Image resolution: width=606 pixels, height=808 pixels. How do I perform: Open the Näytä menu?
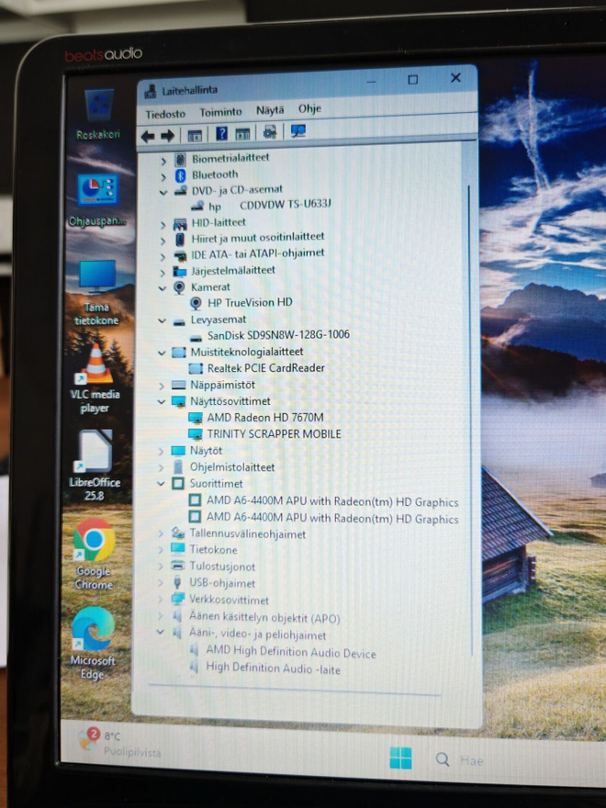(x=270, y=110)
